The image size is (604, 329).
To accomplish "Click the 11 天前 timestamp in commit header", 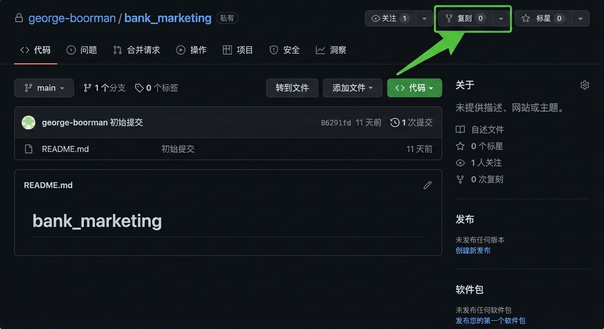I will [368, 123].
